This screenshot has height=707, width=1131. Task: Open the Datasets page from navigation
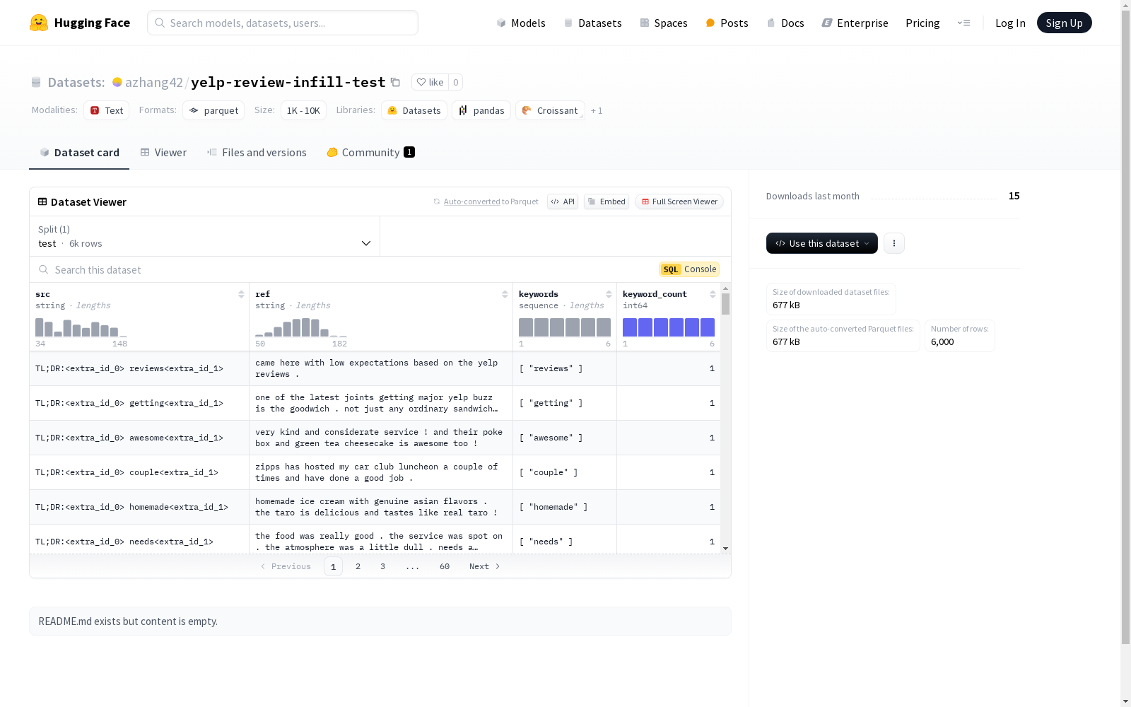pos(592,23)
